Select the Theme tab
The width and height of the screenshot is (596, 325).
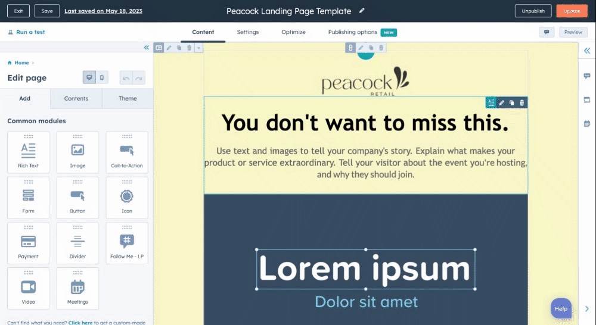(128, 99)
